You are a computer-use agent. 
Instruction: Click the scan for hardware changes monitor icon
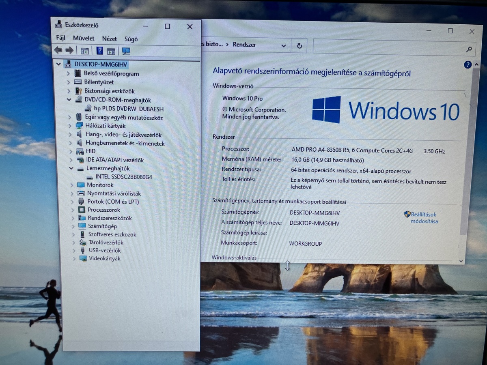tap(126, 51)
